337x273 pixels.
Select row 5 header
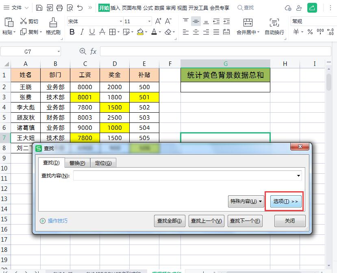click(x=4, y=118)
